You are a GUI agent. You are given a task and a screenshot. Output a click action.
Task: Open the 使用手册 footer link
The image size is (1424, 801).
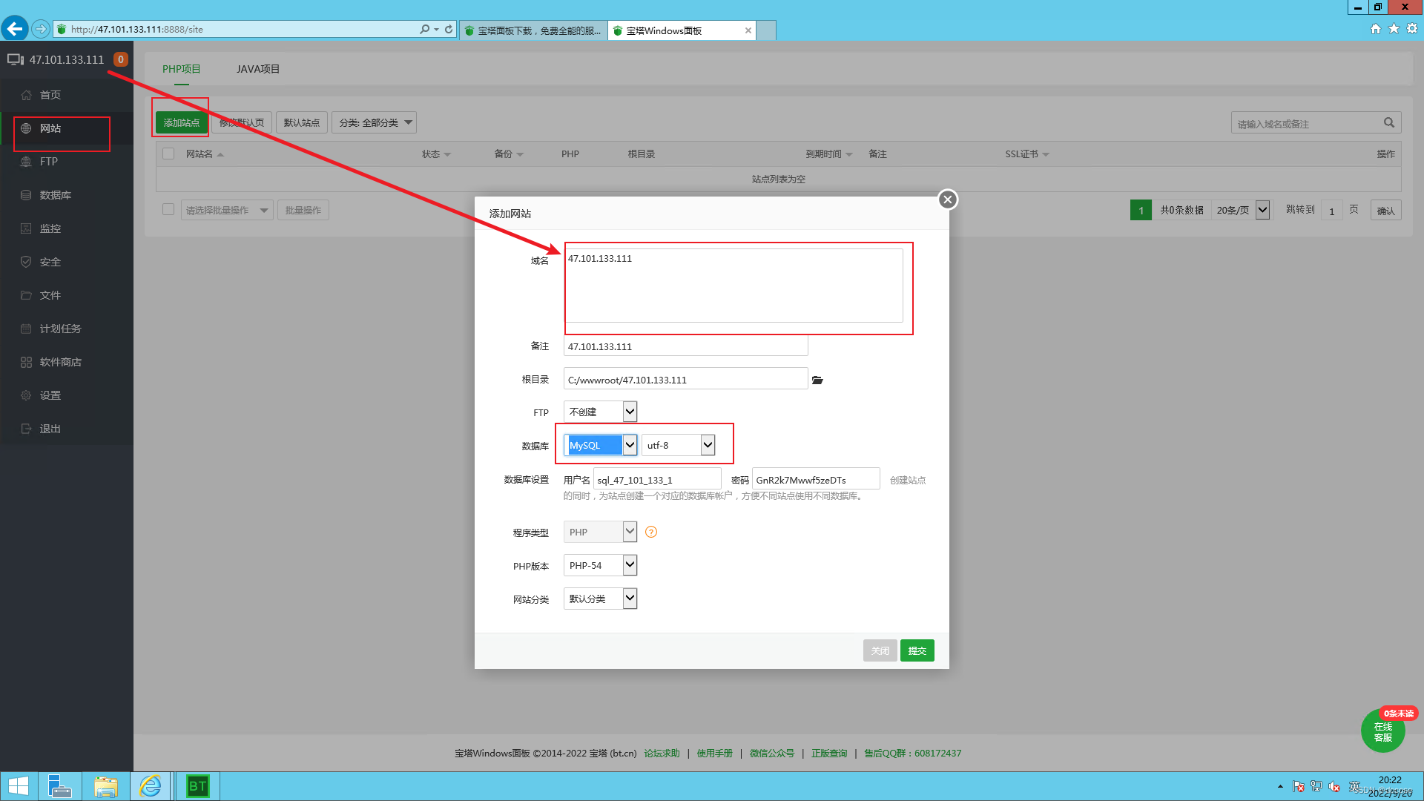pos(714,753)
